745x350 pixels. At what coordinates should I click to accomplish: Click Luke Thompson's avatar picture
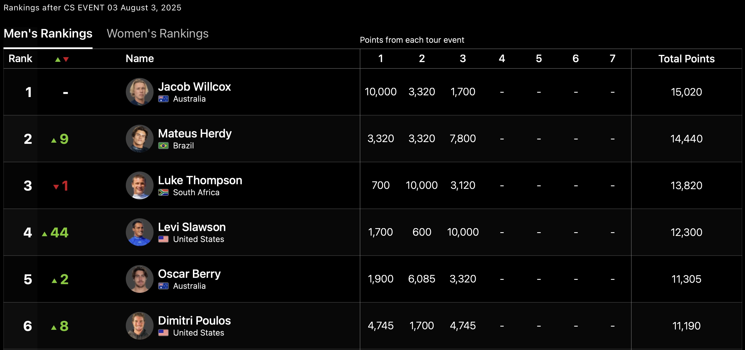(x=140, y=185)
